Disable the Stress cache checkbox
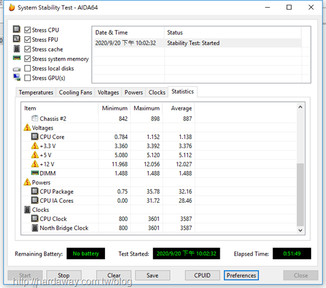The width and height of the screenshot is (326, 288). (28, 49)
